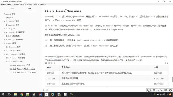Expand the chevron beside '5.Web 应用配置'
This screenshot has height=97, width=173.
pos(4,36)
